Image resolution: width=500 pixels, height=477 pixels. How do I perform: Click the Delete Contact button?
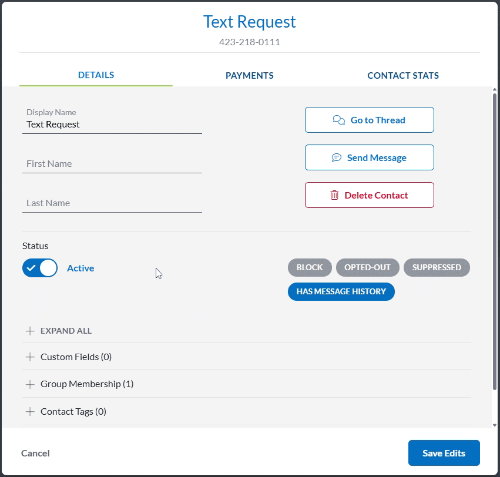[369, 195]
